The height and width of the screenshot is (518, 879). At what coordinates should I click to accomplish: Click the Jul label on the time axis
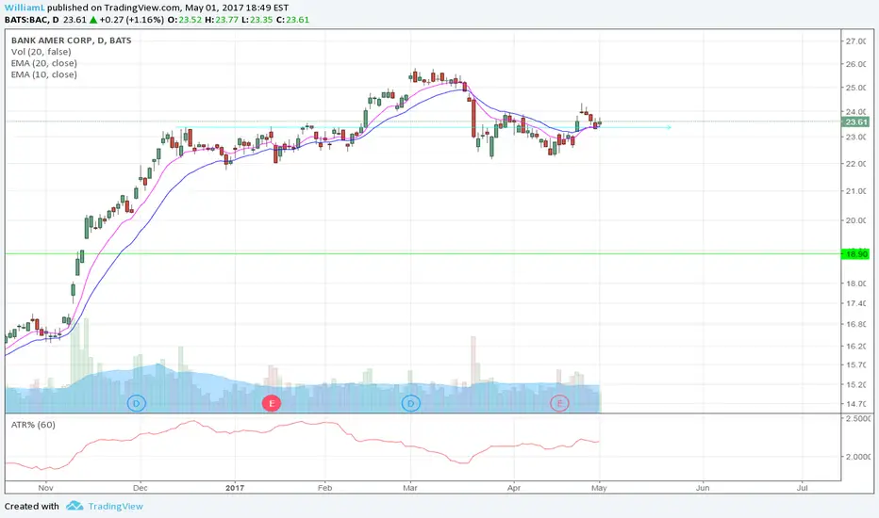click(x=803, y=488)
